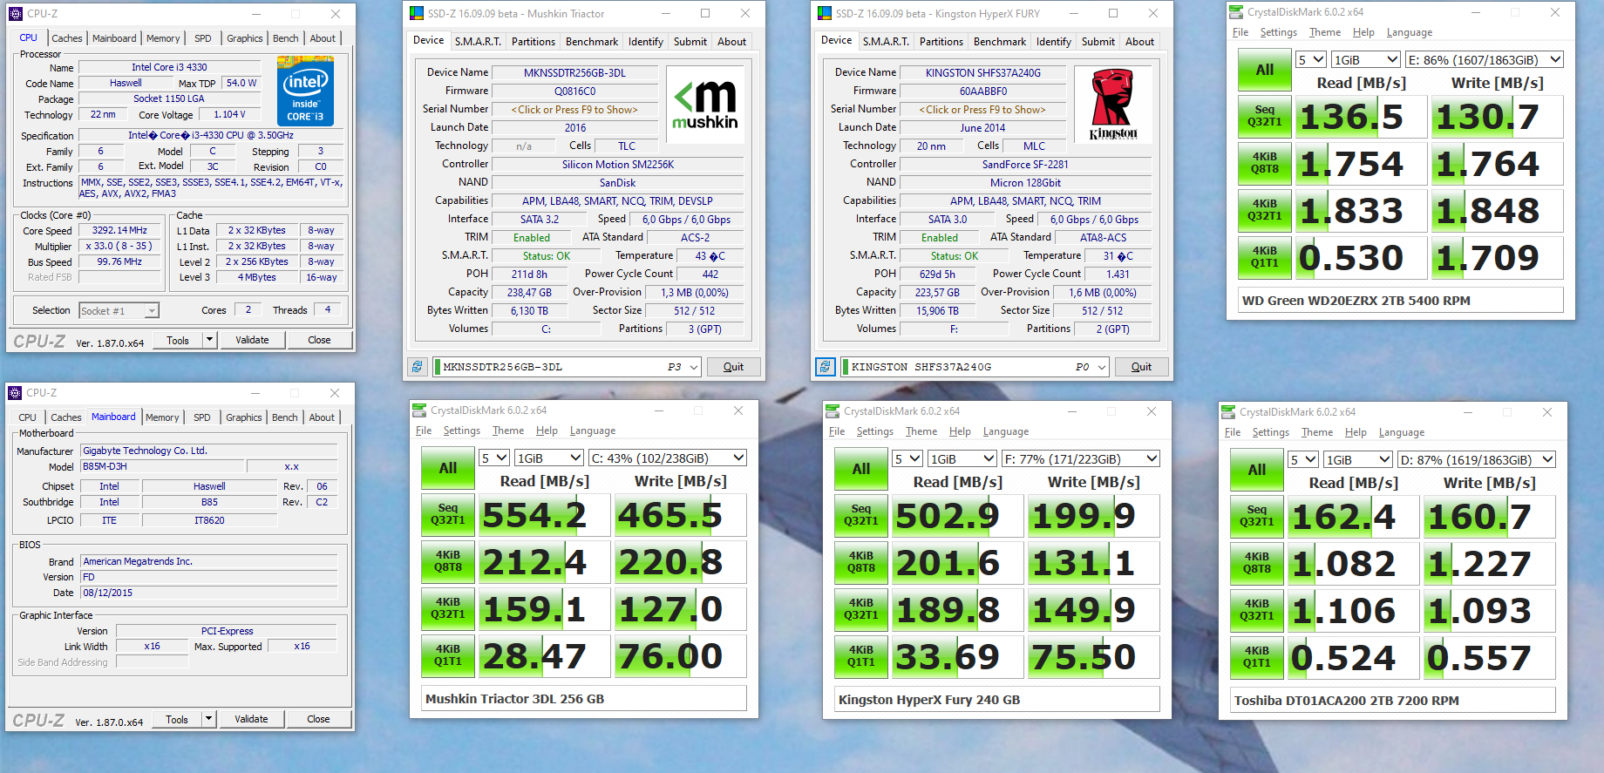The width and height of the screenshot is (1604, 773).
Task: Click Quit in the Mushkin SSD-Z window
Action: point(733,367)
